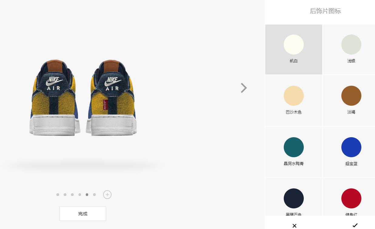Switch to the sixth view dot
The width and height of the screenshot is (375, 229).
click(94, 194)
